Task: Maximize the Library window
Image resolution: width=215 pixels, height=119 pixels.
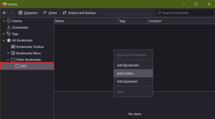Action: (x=196, y=4)
